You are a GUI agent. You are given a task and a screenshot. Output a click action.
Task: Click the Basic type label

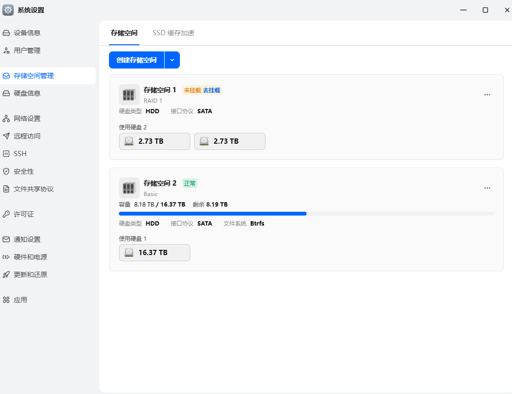(x=150, y=194)
